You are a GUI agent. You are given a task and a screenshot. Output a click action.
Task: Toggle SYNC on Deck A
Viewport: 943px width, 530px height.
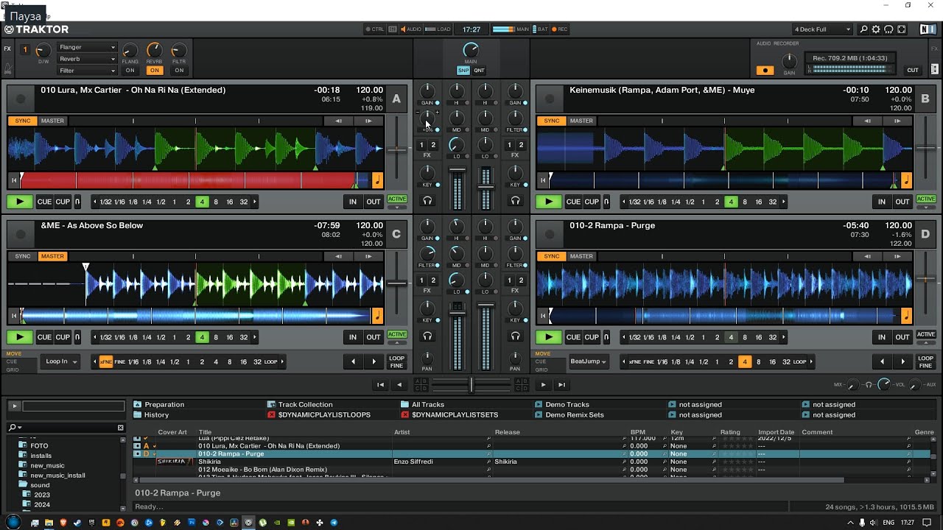(23, 121)
